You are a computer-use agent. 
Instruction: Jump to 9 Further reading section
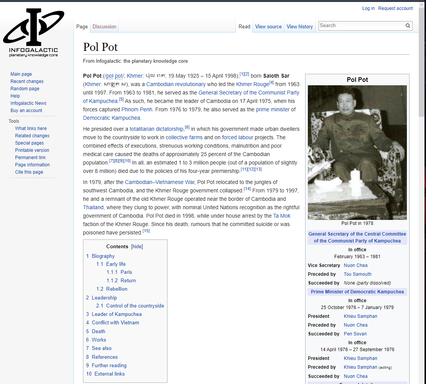point(106,366)
